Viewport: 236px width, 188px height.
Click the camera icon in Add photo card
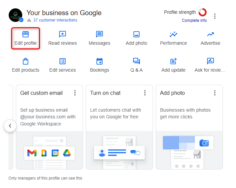click(204, 143)
